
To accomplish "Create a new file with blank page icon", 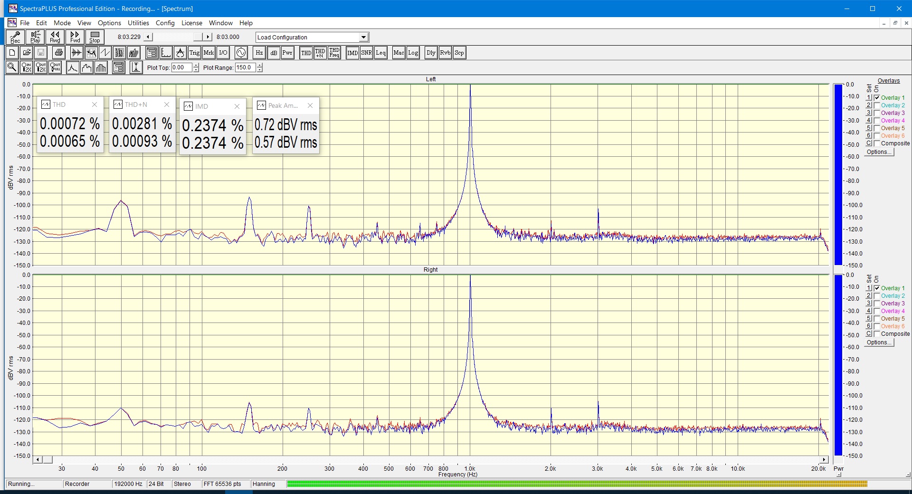I will (x=12, y=53).
